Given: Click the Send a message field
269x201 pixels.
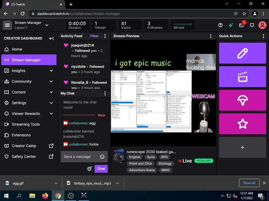Looking at the screenshot, I should (84, 157).
